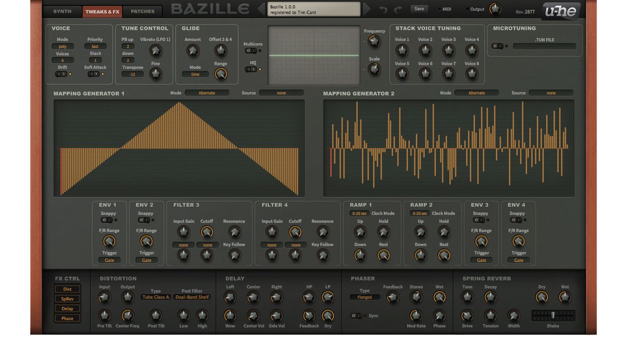Click the ENV 1 Trigger Gate button
Viewport: 628px width, 353px height.
(x=109, y=260)
